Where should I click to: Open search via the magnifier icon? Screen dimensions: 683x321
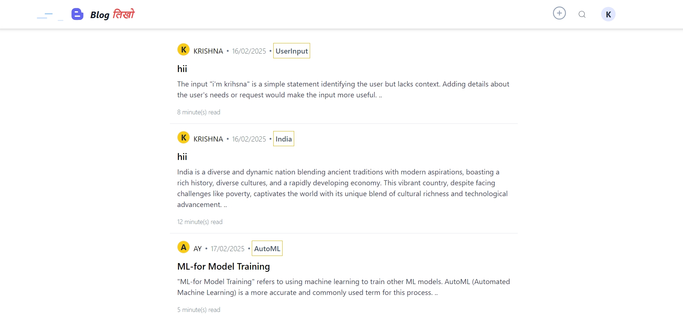pos(582,14)
